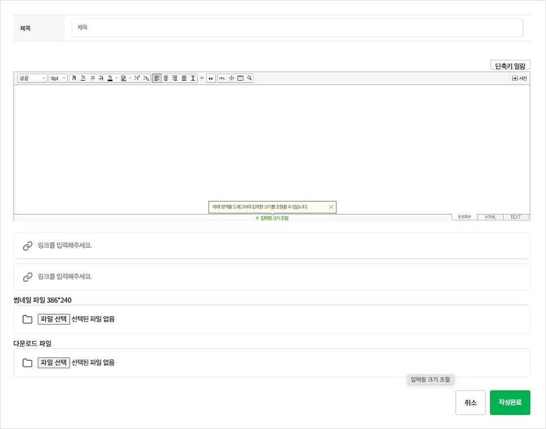Apply subscript formatting
The height and width of the screenshot is (429, 546).
click(146, 78)
